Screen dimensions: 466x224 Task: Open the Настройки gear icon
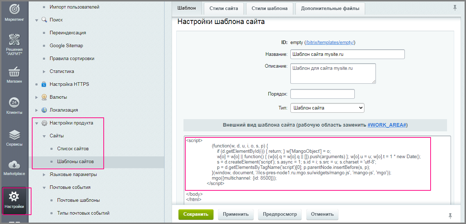click(x=14, y=196)
